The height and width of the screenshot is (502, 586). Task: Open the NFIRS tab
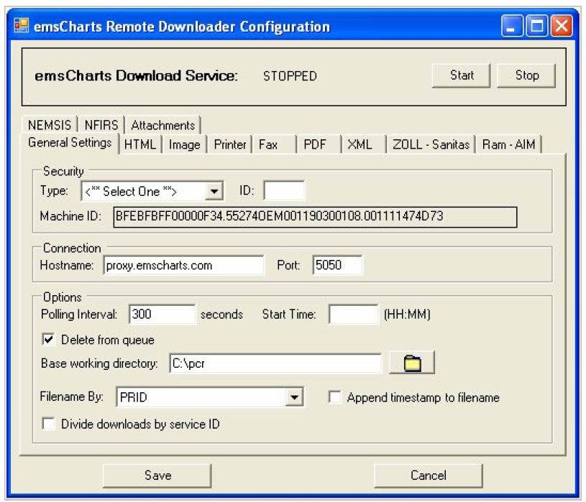point(101,125)
